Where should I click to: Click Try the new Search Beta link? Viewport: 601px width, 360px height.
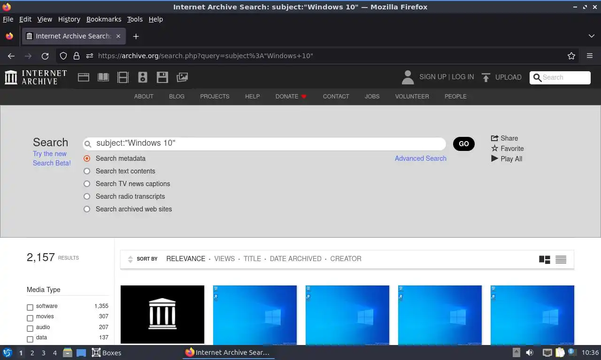click(x=52, y=158)
